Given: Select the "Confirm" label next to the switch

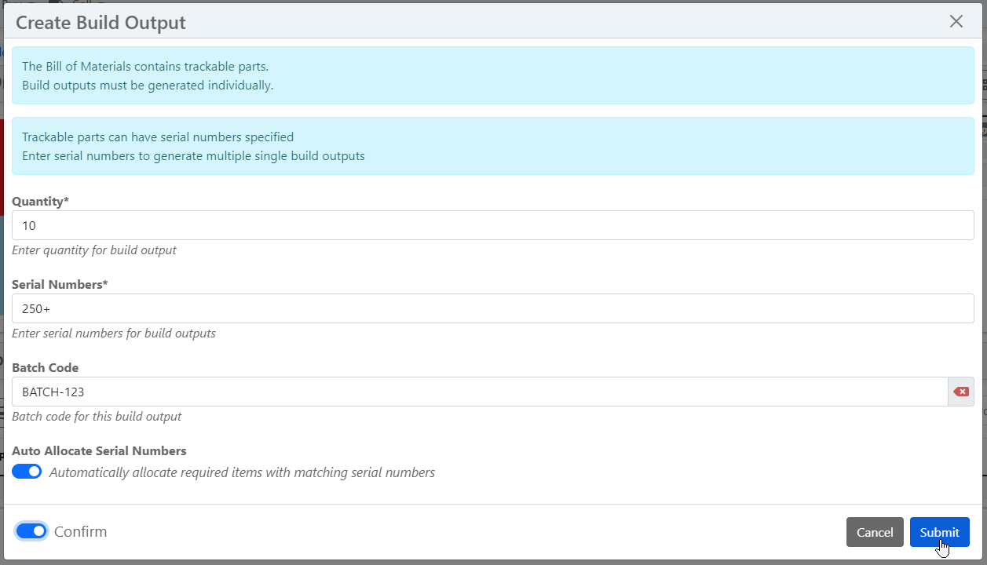Looking at the screenshot, I should coord(80,531).
